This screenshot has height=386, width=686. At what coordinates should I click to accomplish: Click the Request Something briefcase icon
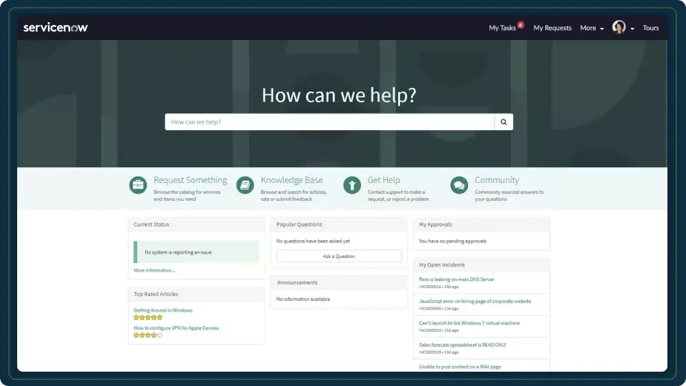click(138, 185)
